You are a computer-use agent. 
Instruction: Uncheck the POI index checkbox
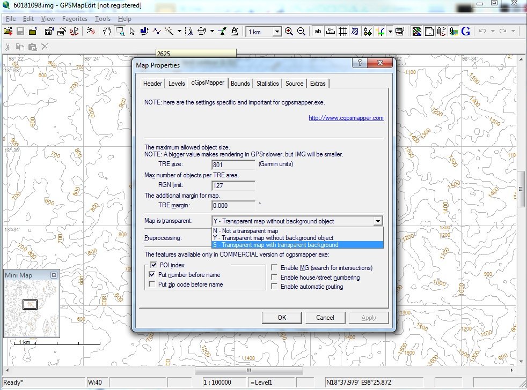[153, 265]
